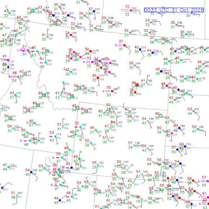209x209 pixels.
Task: Click the BYI station label
Action: [42, 143]
